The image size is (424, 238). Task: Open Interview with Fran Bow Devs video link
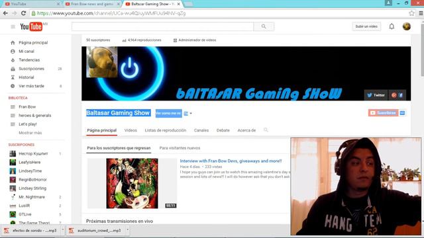coord(231,161)
